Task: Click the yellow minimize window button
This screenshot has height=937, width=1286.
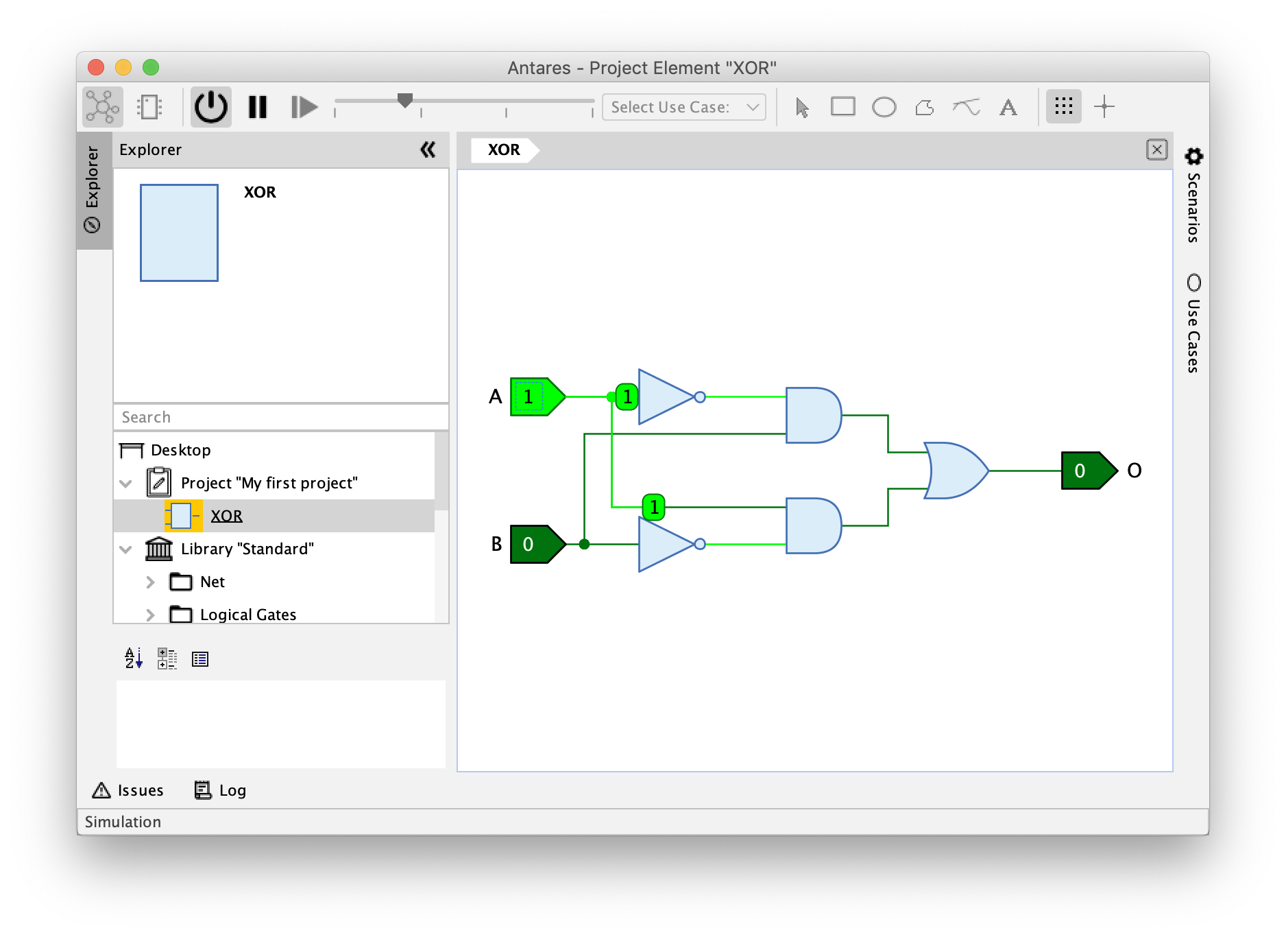Action: [x=123, y=67]
